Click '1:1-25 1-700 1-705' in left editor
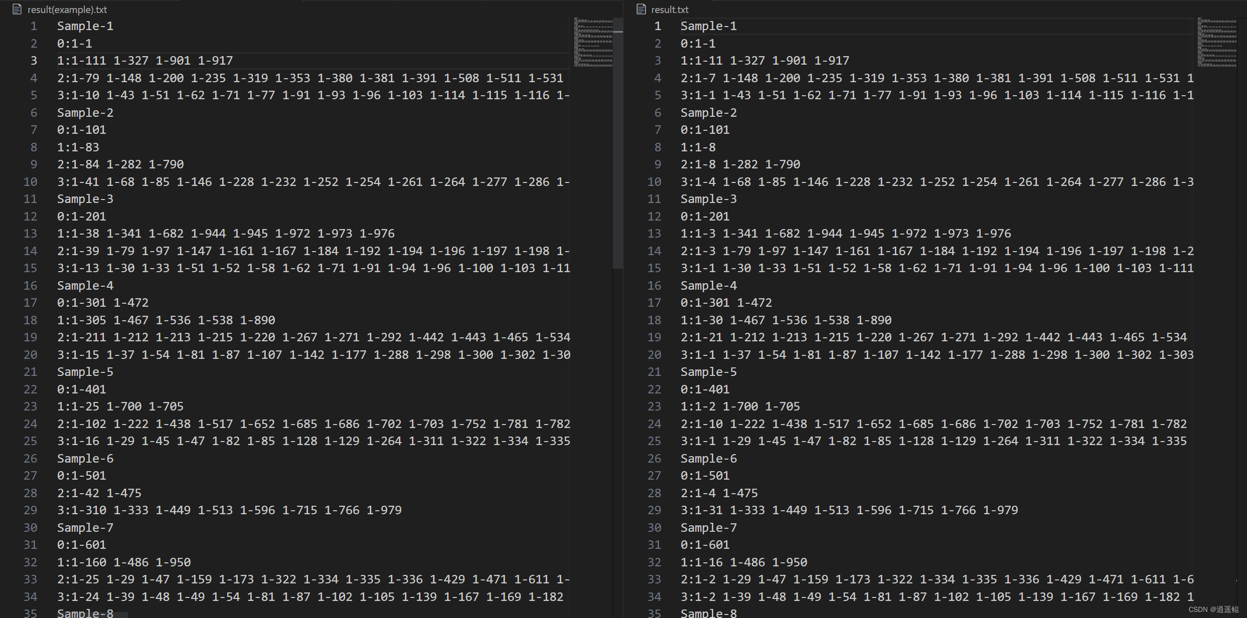Image resolution: width=1247 pixels, height=618 pixels. click(120, 406)
